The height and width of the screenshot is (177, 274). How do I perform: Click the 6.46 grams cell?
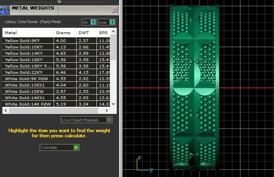click(x=65, y=73)
